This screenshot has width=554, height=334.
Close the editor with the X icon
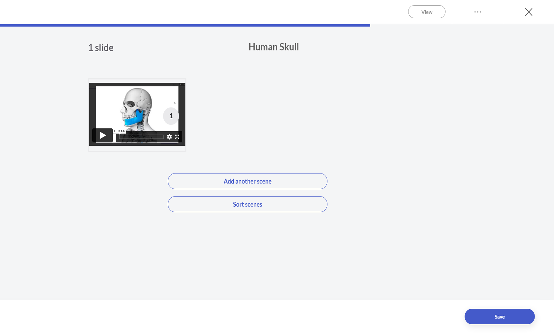coord(529,12)
